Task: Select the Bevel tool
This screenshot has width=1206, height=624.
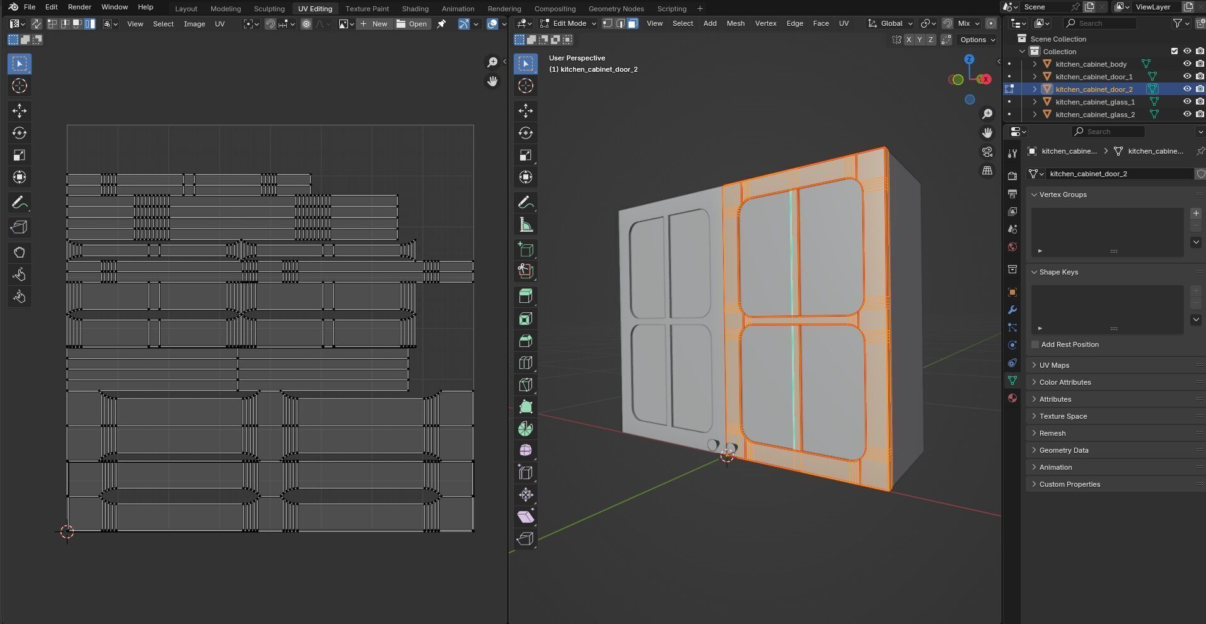Action: point(526,341)
